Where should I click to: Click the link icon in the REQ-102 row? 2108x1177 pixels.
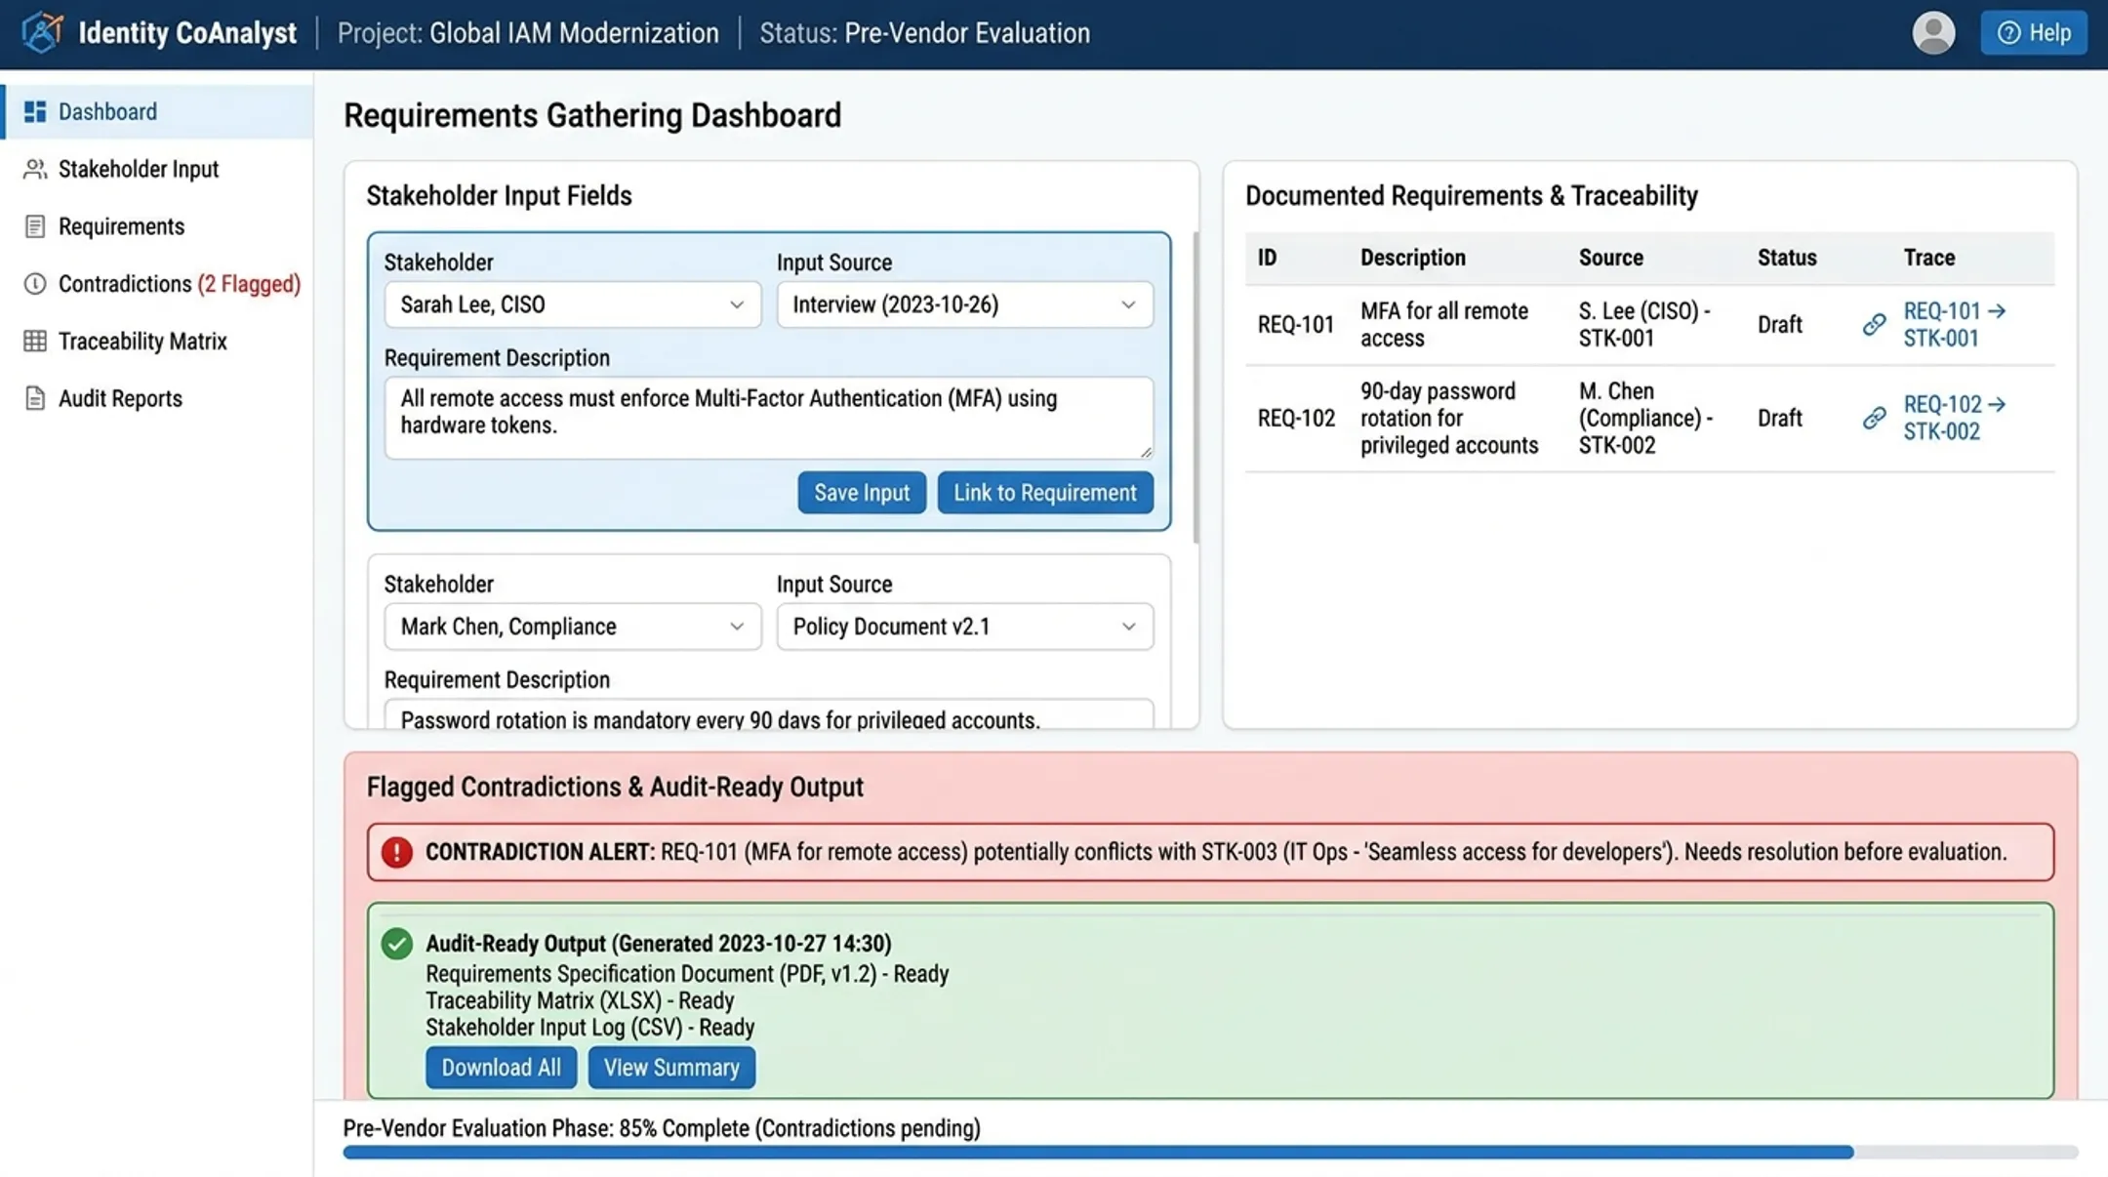(1874, 418)
